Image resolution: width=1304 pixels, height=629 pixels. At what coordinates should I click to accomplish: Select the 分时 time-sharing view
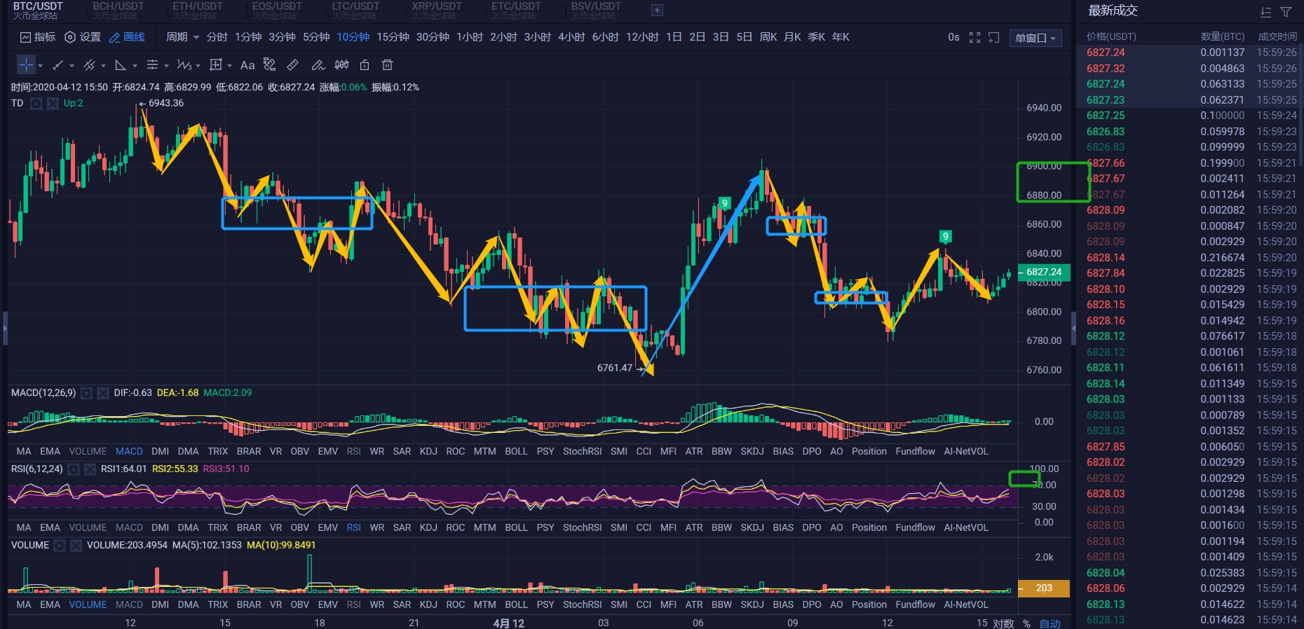(217, 37)
